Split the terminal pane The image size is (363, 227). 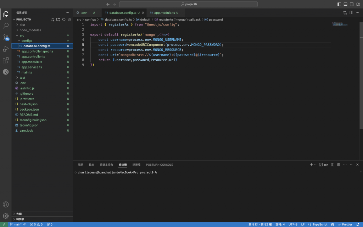pos(333,165)
